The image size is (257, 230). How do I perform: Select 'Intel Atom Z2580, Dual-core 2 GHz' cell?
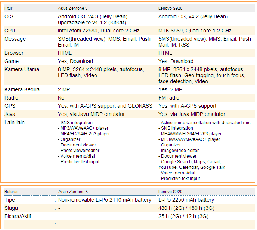99,31
